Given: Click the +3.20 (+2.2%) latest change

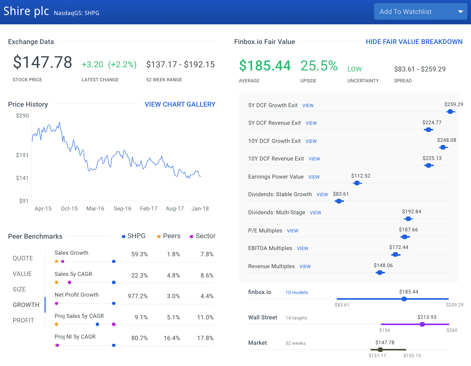Looking at the screenshot, I should click(x=109, y=64).
